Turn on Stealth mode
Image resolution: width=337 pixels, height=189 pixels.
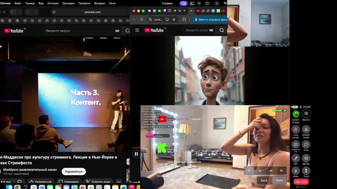[x=306, y=129]
